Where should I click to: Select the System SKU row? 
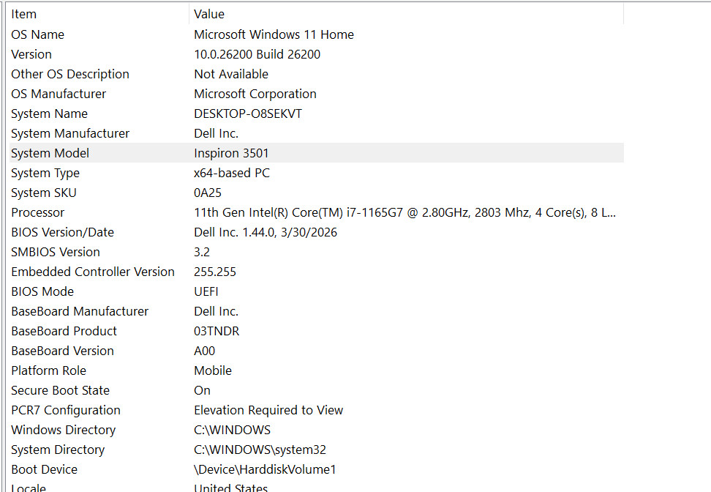(x=317, y=193)
